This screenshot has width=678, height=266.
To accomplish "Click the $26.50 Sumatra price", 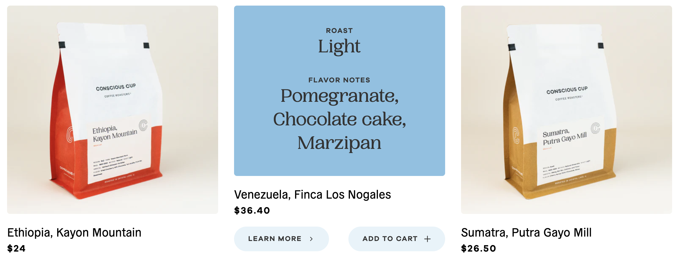I will coord(478,249).
